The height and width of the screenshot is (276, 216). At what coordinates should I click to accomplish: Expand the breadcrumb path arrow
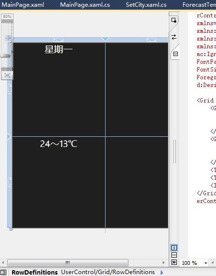point(162,272)
